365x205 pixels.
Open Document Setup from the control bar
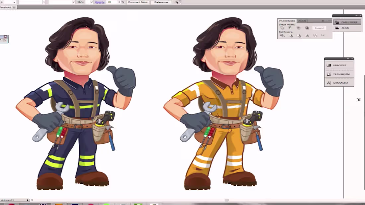138,2
